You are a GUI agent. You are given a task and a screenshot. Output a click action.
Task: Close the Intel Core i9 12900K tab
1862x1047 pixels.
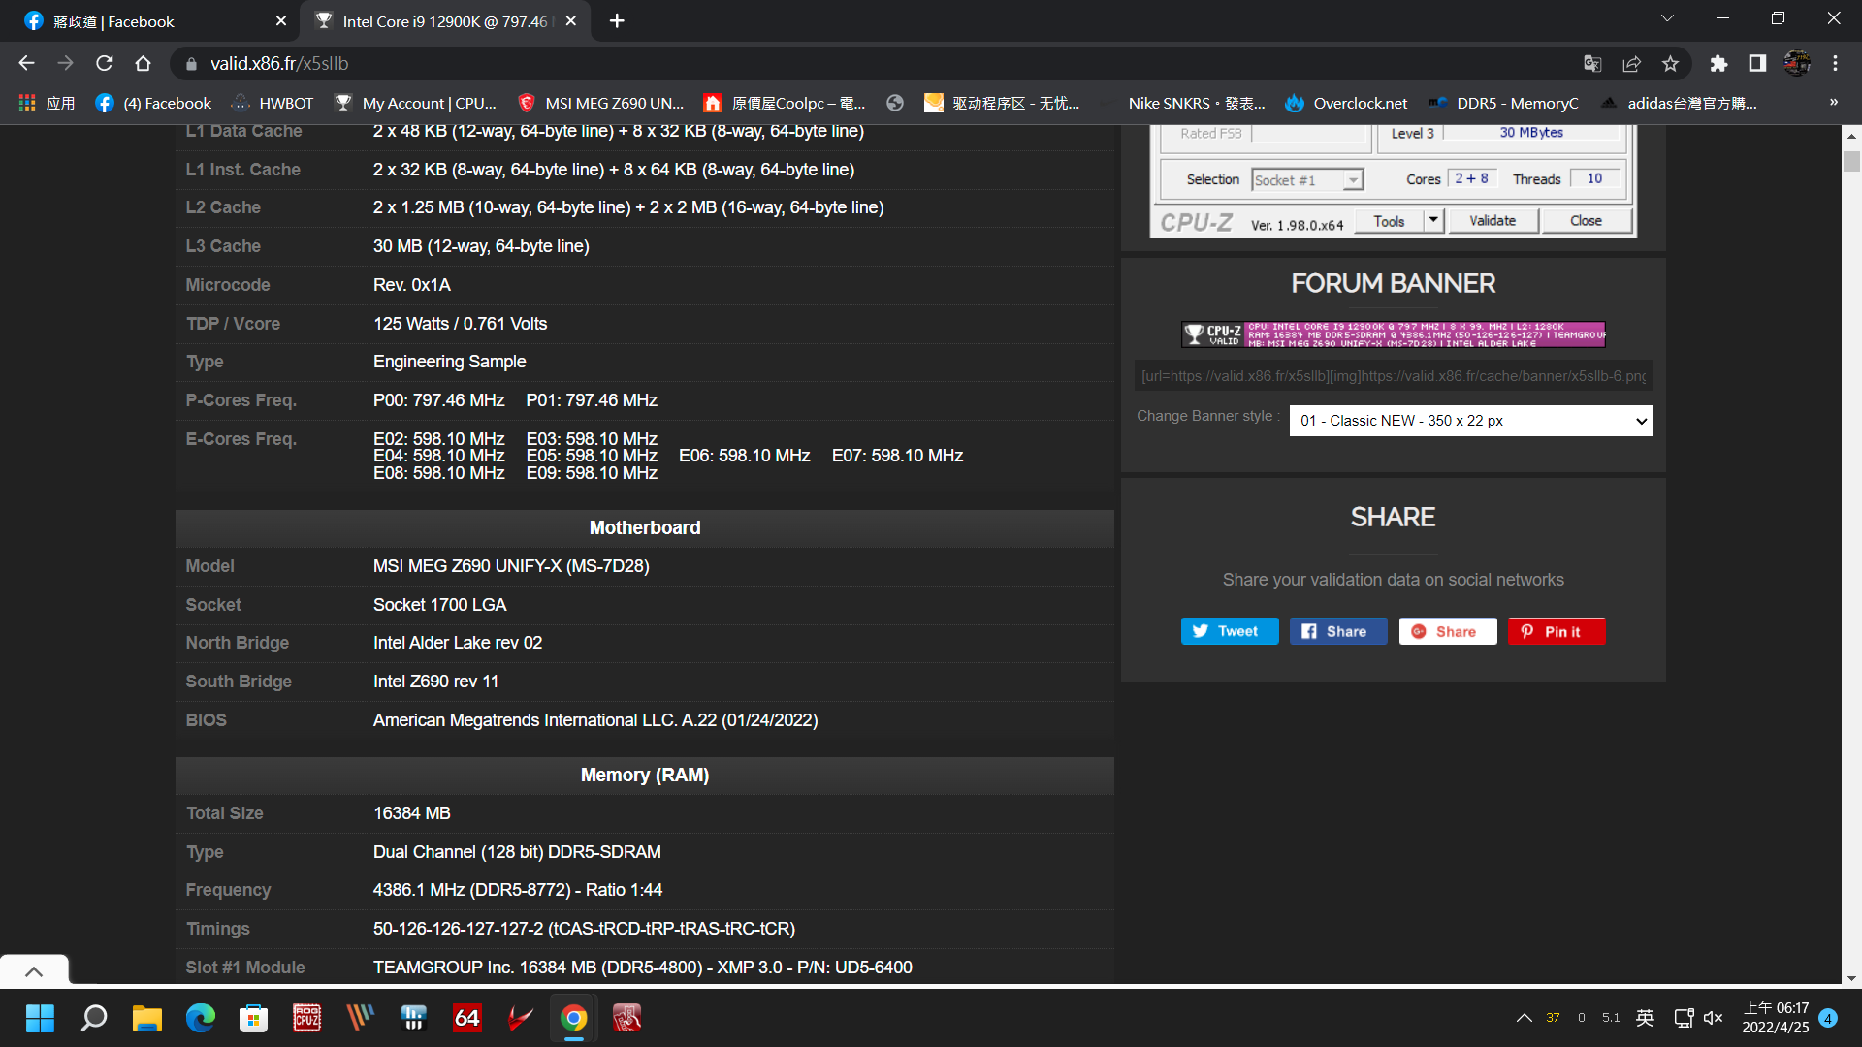point(571,20)
